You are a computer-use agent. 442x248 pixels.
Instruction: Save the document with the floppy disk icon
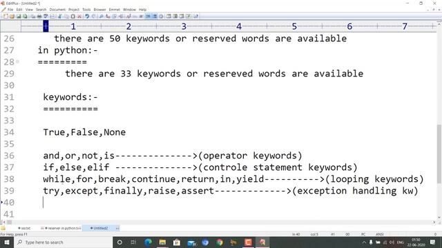[19, 17]
